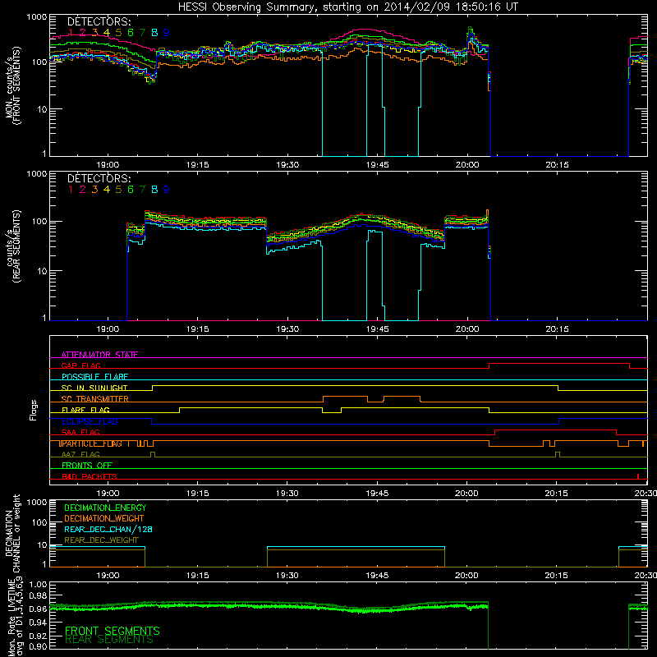Click olive detector number 5 in rear segments legend
Image resolution: width=657 pixels, height=657 pixels.
tap(118, 190)
